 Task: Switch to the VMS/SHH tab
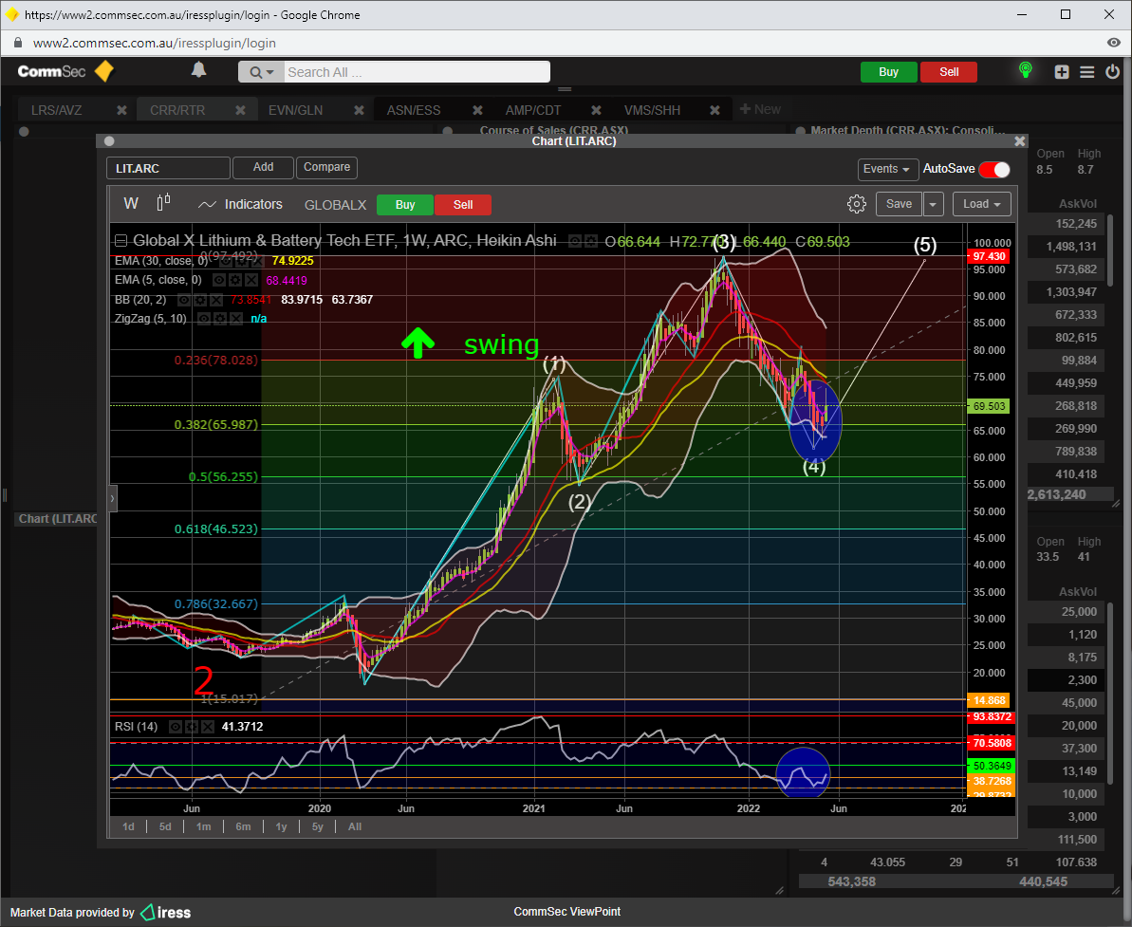[653, 110]
